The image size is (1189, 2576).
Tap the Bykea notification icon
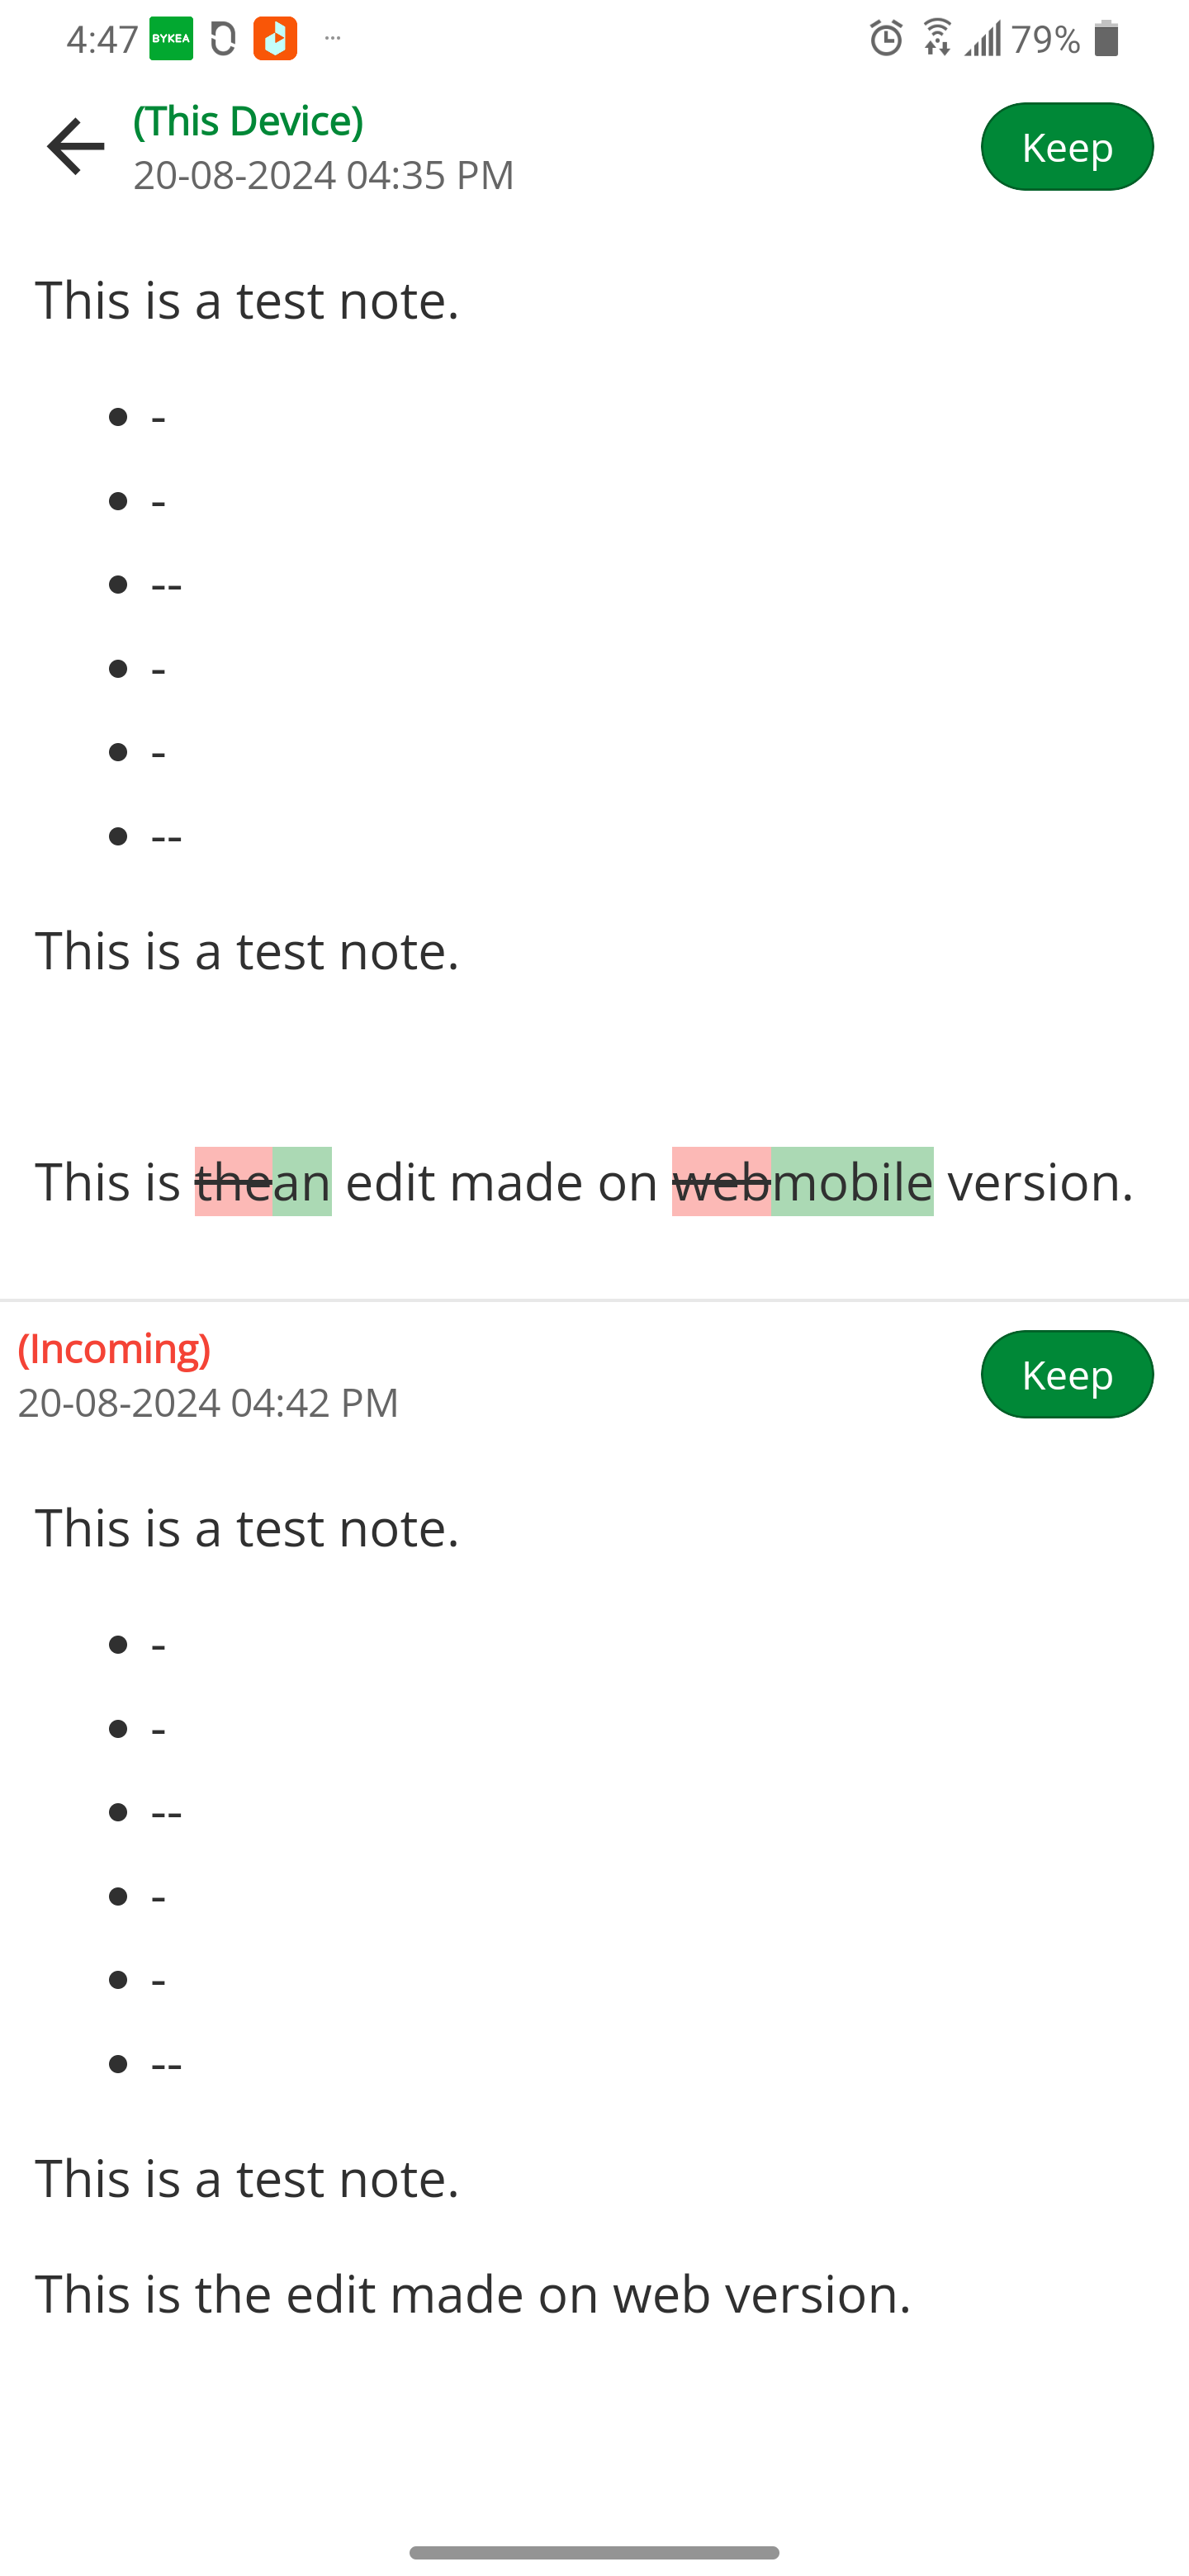pos(171,39)
